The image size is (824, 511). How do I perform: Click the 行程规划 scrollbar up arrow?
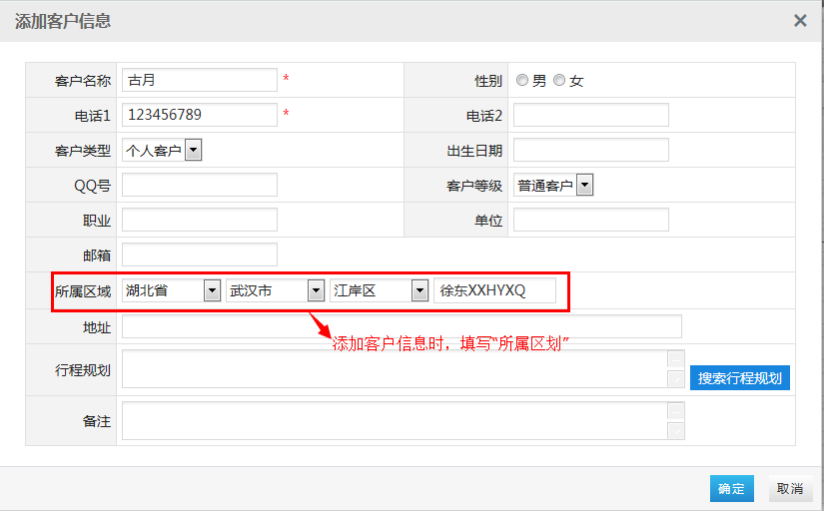click(676, 358)
